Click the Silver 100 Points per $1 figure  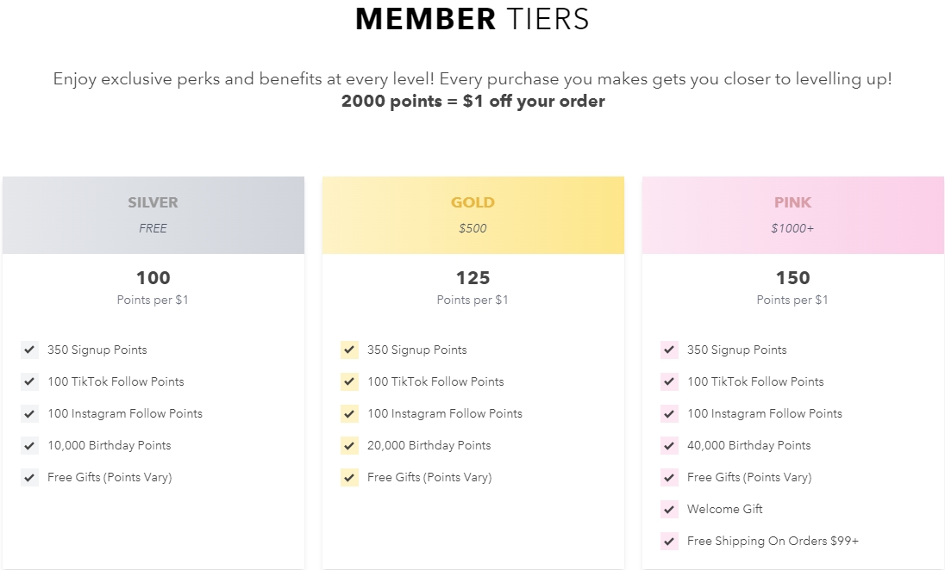[x=153, y=278]
